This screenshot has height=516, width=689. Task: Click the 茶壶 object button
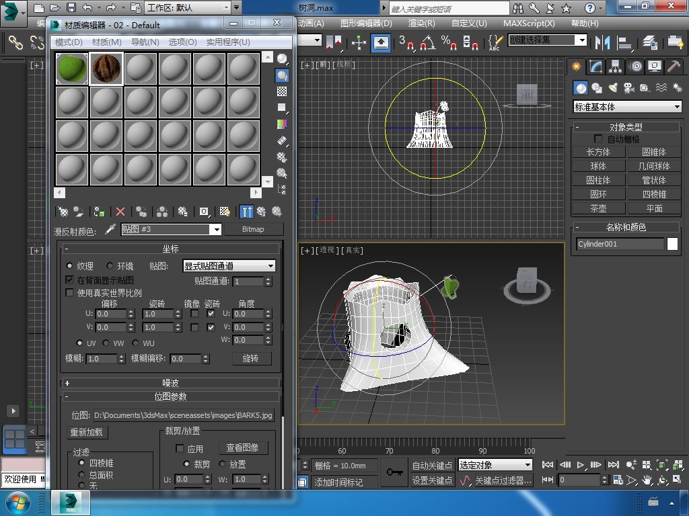click(x=598, y=208)
